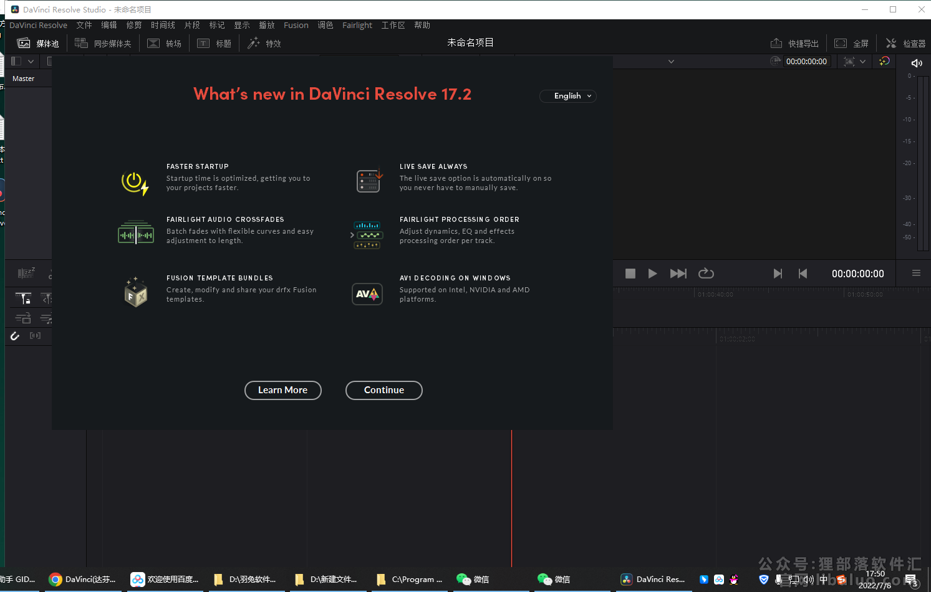Click the AV1 Decoding icon

coord(367,294)
